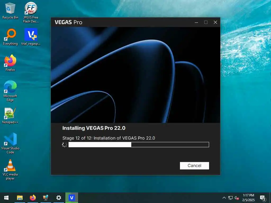The height and width of the screenshot is (203, 271).
Task: Select the Firefox desktop shortcut
Action: click(x=10, y=63)
